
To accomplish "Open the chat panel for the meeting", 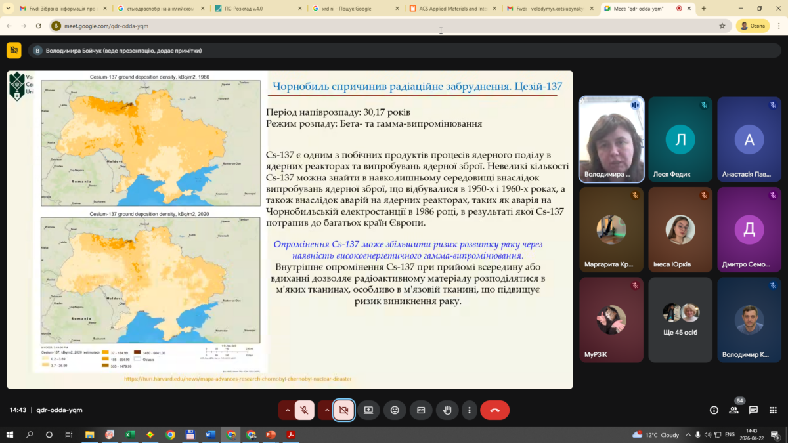I will tap(753, 410).
